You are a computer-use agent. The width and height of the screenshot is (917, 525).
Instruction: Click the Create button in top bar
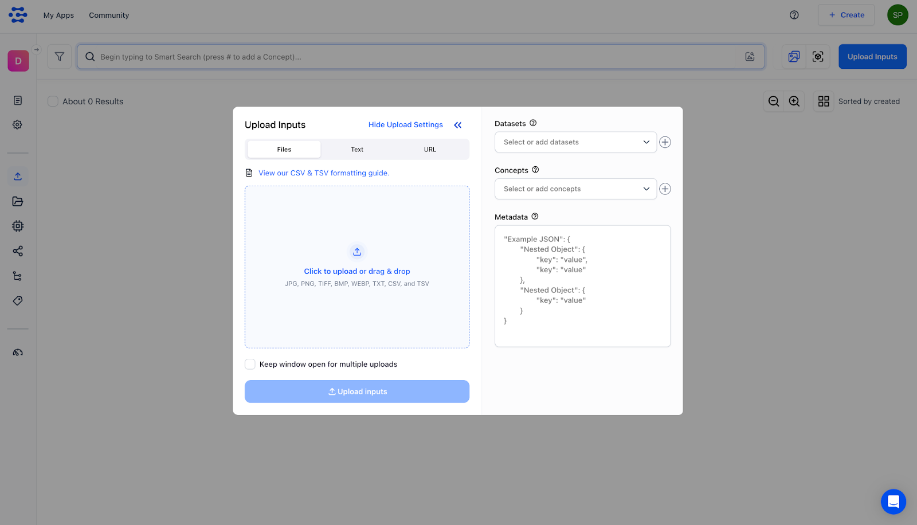[x=847, y=15]
